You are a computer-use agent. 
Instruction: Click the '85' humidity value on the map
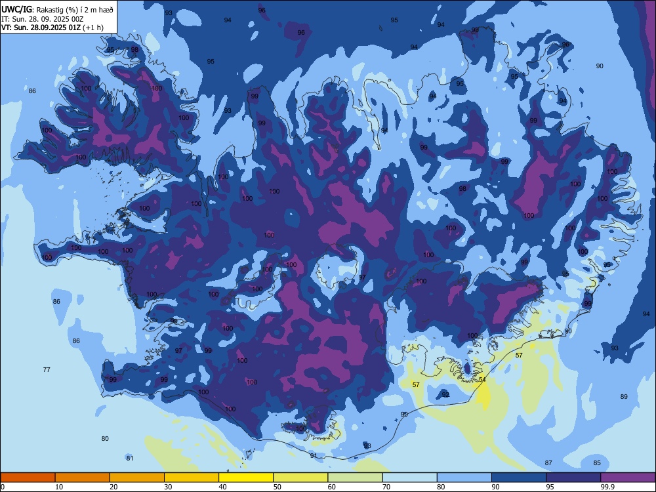tap(597, 462)
